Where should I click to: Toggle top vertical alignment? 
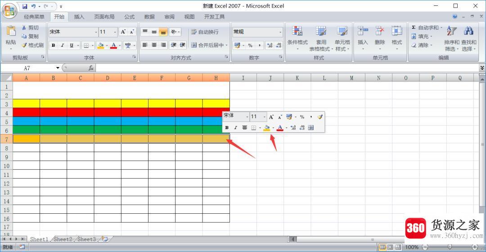coord(145,32)
